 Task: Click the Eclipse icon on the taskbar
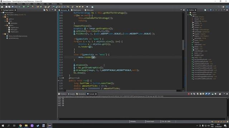coord(50,126)
